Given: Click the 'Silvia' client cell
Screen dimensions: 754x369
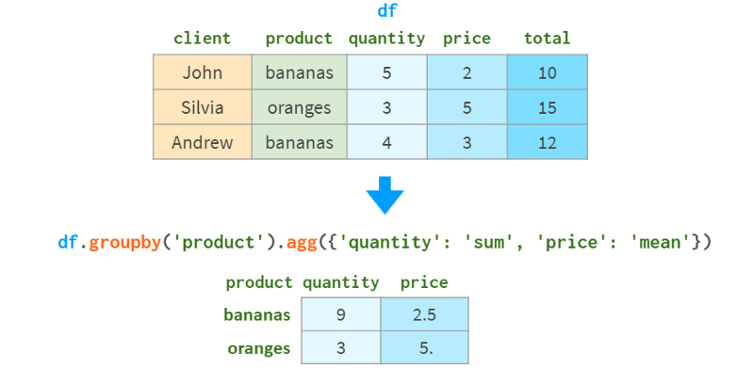Looking at the screenshot, I should click(203, 107).
